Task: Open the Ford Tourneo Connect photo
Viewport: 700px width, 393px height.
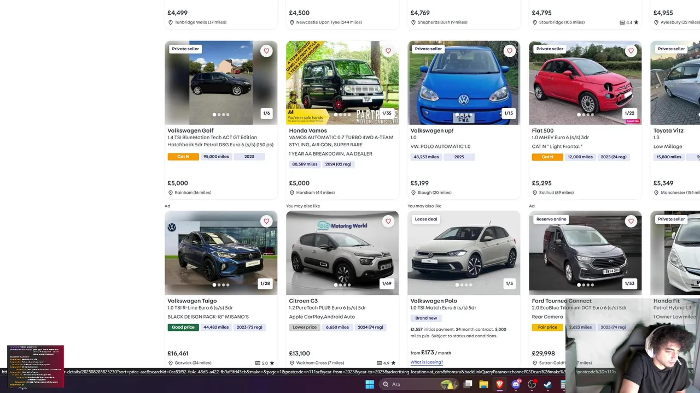Action: tap(585, 253)
